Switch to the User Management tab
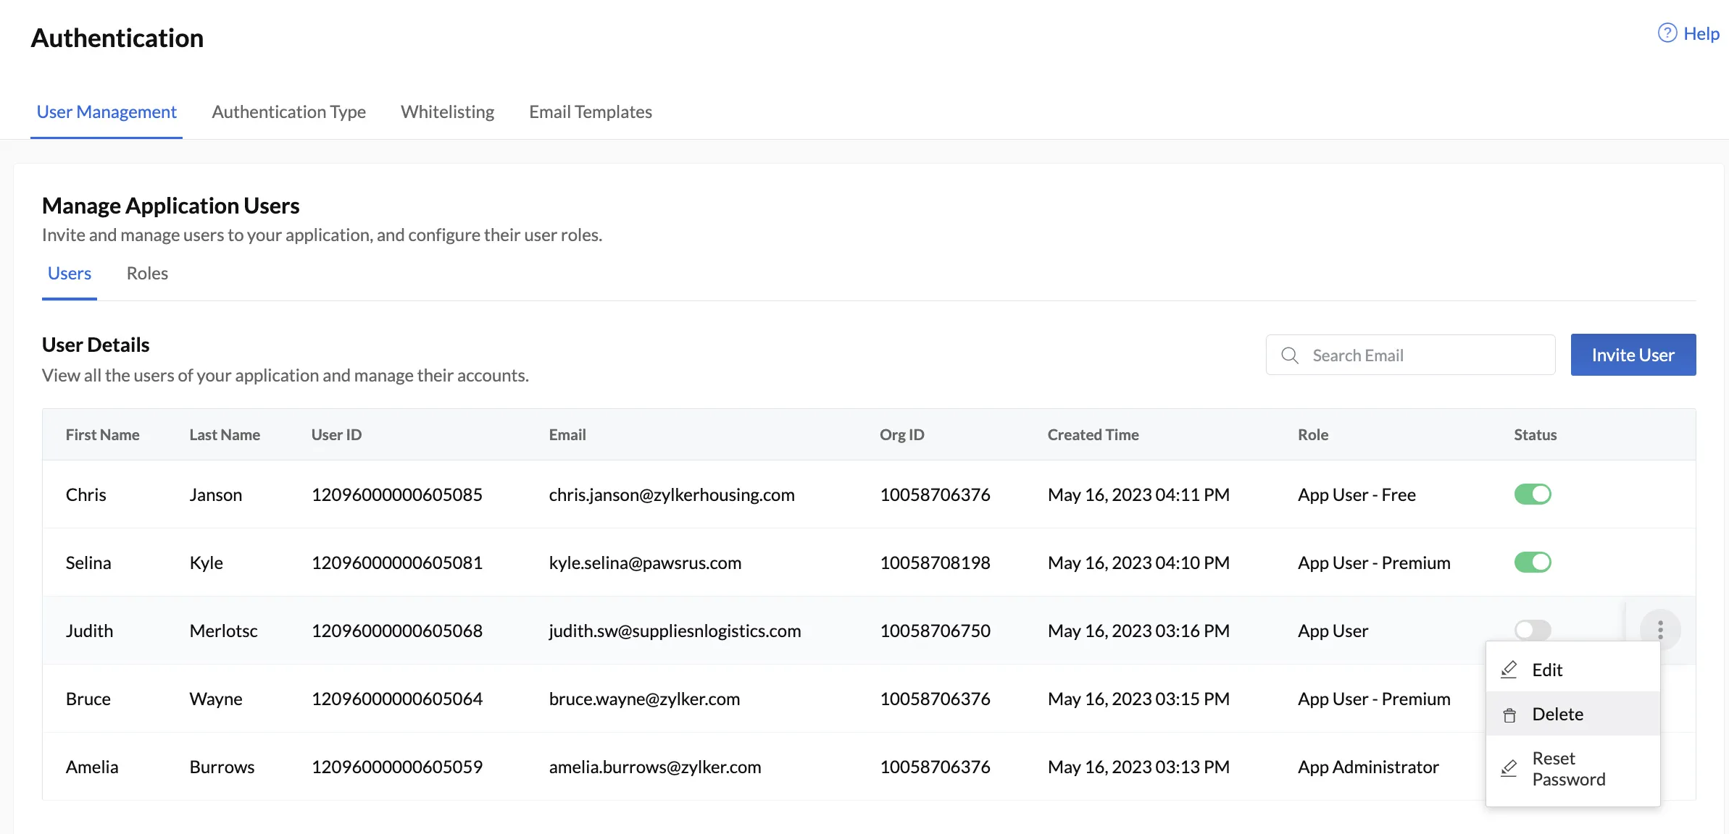This screenshot has width=1729, height=834. (107, 112)
